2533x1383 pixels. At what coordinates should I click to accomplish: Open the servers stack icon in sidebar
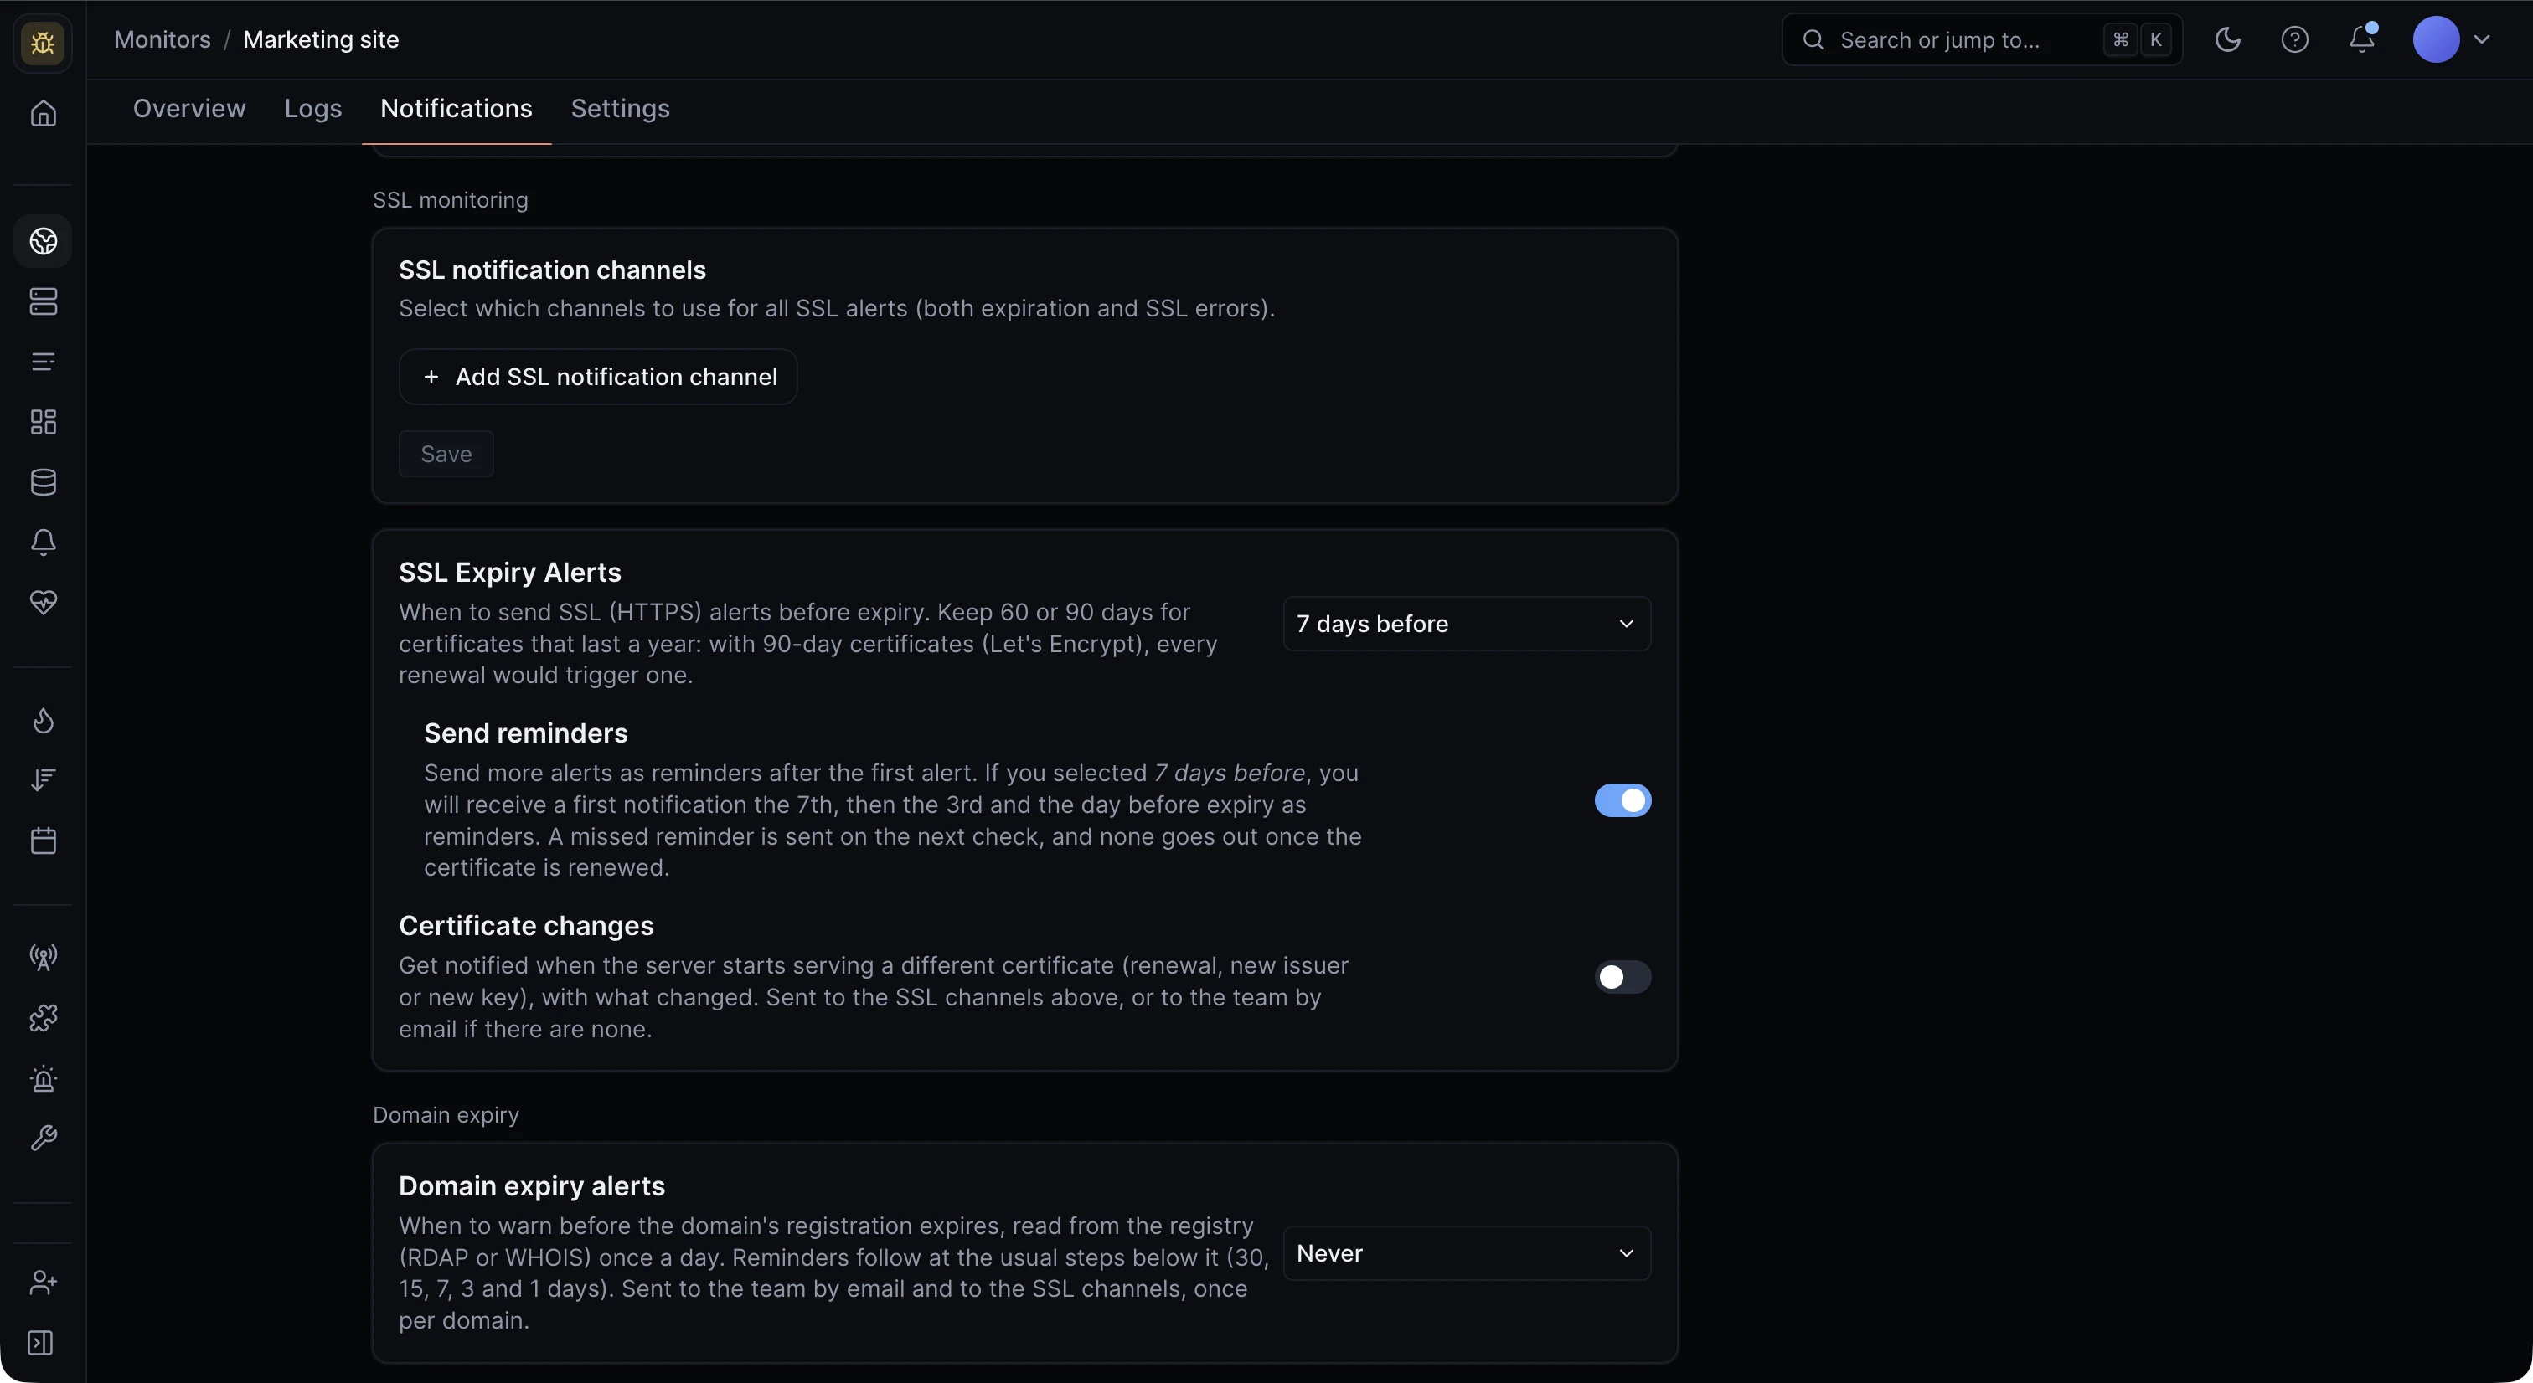(44, 301)
